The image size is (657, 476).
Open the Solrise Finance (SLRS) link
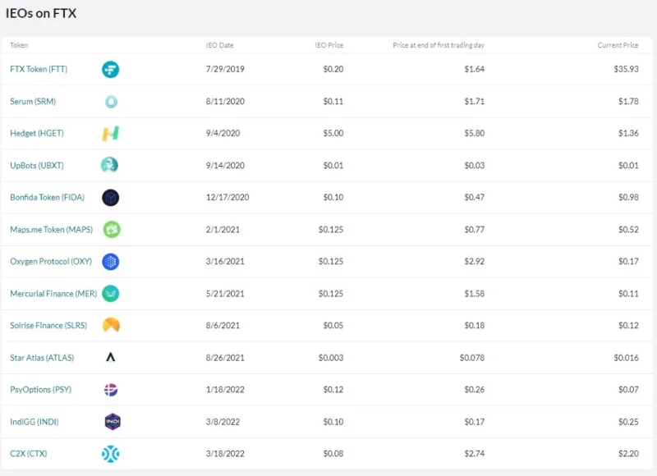click(48, 325)
